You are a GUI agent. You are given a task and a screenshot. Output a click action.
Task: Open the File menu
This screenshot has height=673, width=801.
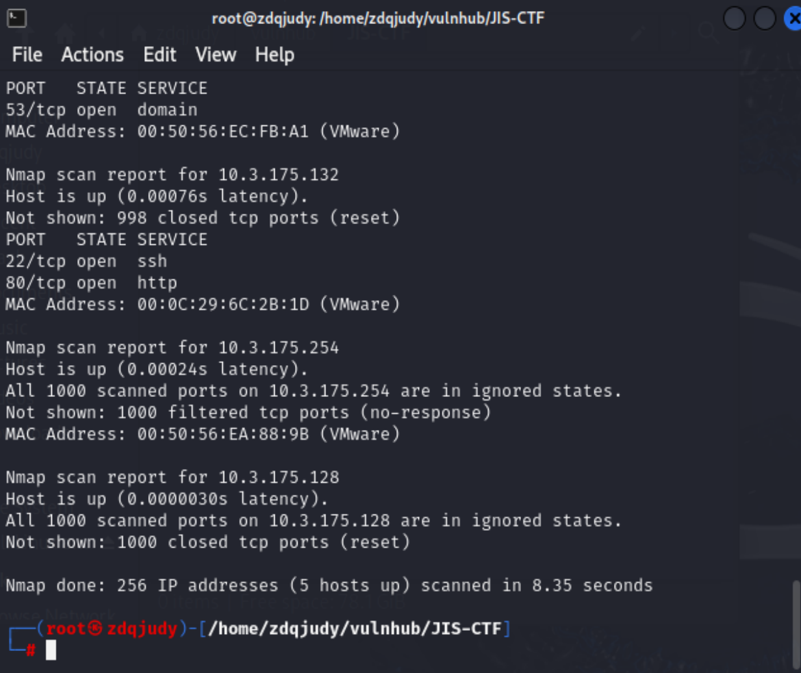click(27, 55)
